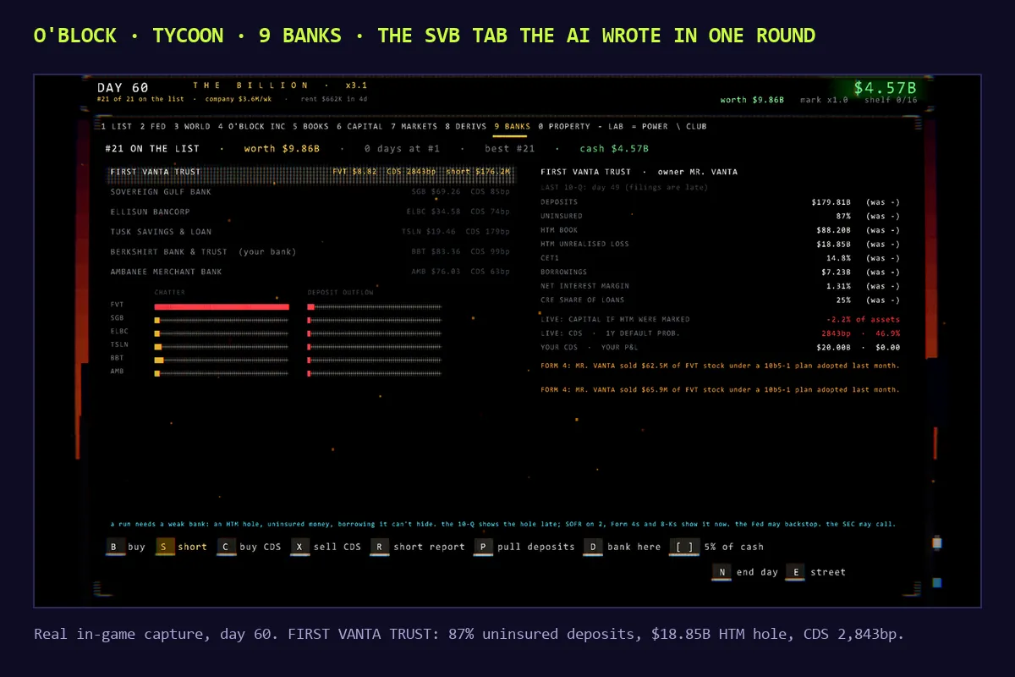
Task: Select the TUSK SAVINGS & LOAN row
Action: click(311, 232)
